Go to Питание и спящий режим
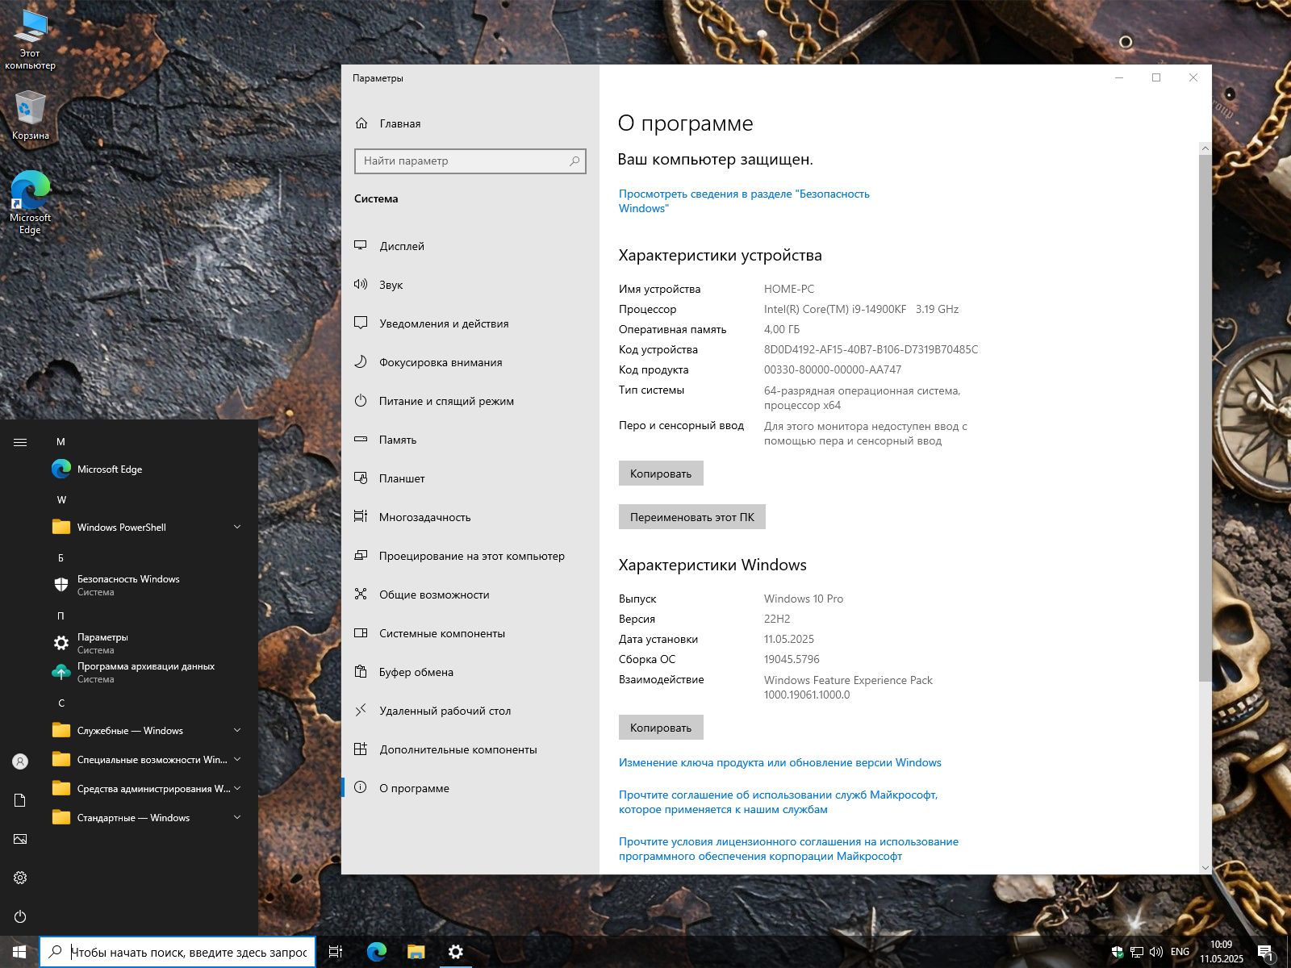 [470, 401]
